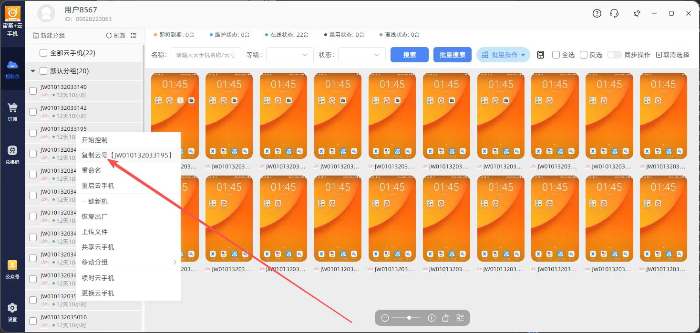The width and height of the screenshot is (700, 333).
Task: Open the 等级 level dropdown
Action: [290, 55]
